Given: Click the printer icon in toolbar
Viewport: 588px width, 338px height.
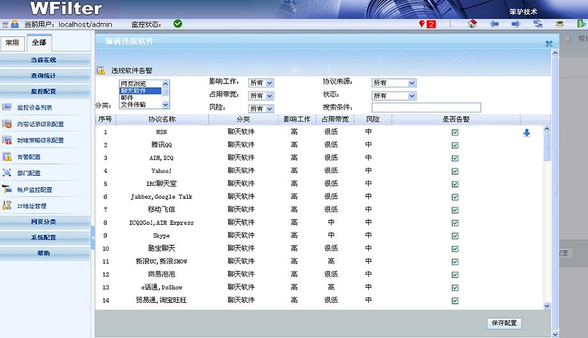Looking at the screenshot, I should point(560,24).
